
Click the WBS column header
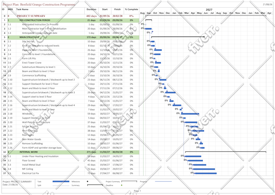(x=10, y=9)
